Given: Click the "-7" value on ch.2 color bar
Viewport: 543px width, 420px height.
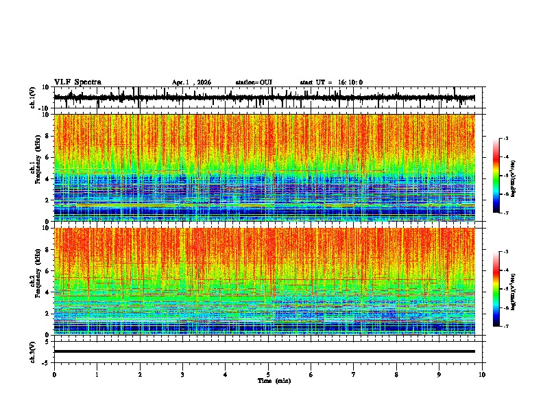Looking at the screenshot, I should 506,326.
